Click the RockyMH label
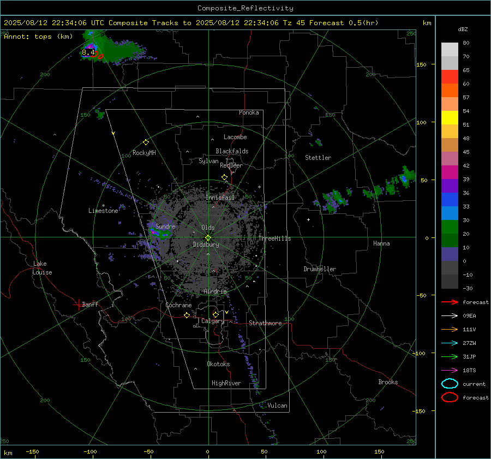This screenshot has height=459, width=491. pyautogui.click(x=144, y=153)
